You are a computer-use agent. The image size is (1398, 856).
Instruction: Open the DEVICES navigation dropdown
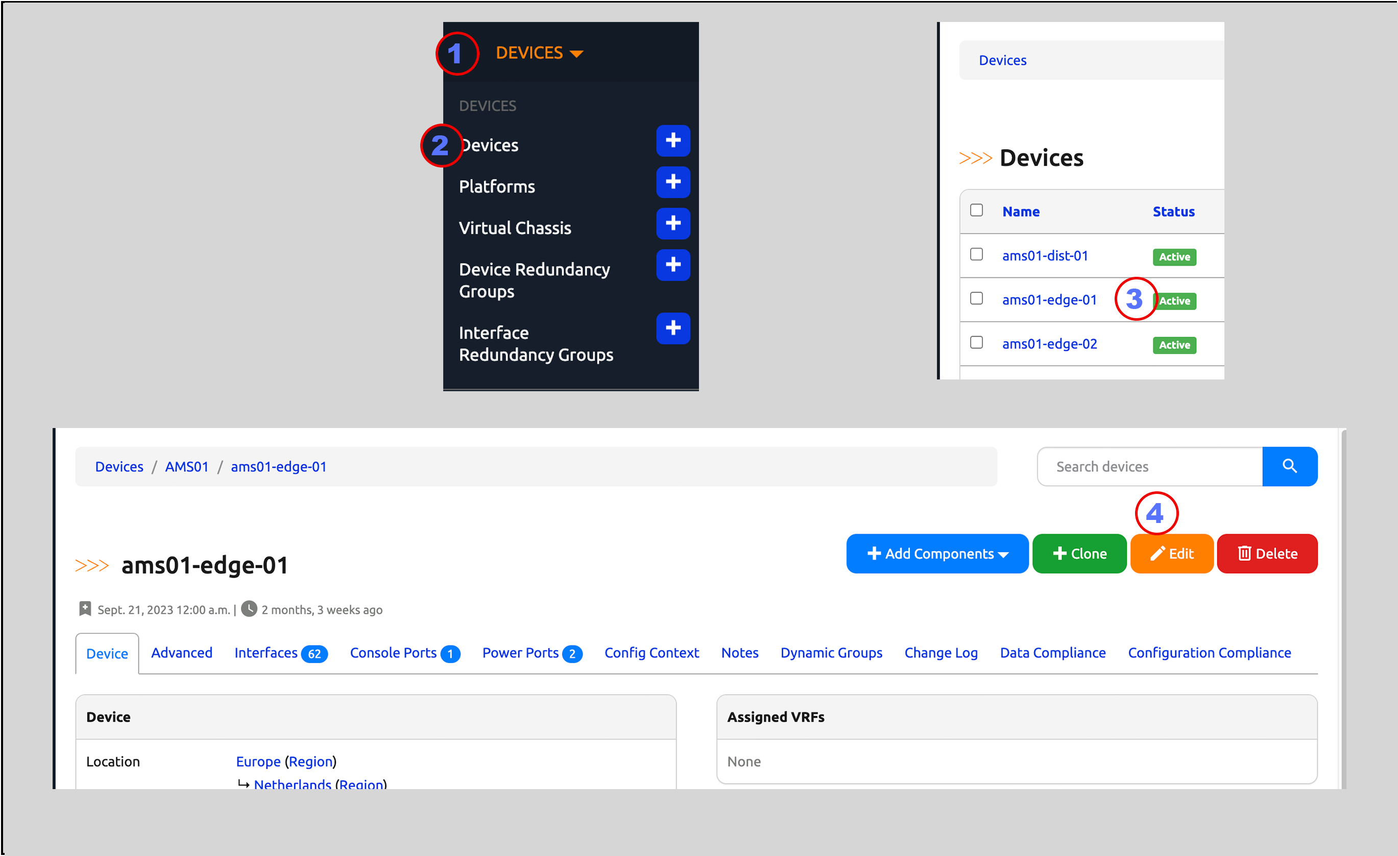click(x=538, y=52)
